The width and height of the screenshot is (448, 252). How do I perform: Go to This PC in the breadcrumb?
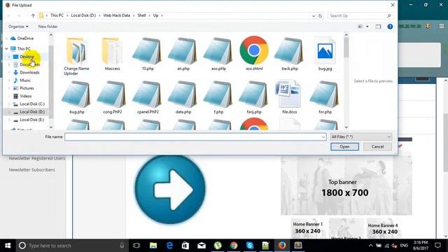pyautogui.click(x=57, y=15)
